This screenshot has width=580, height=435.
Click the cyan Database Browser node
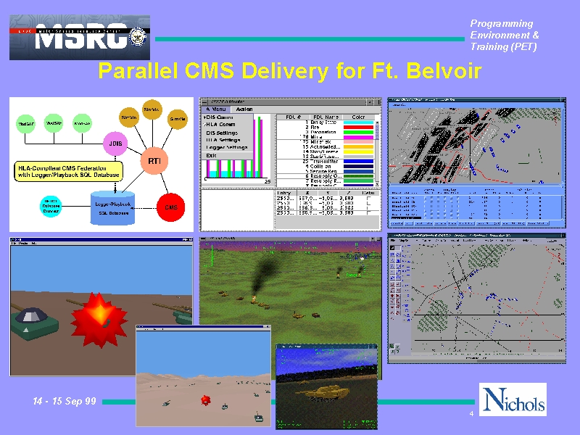(51, 207)
